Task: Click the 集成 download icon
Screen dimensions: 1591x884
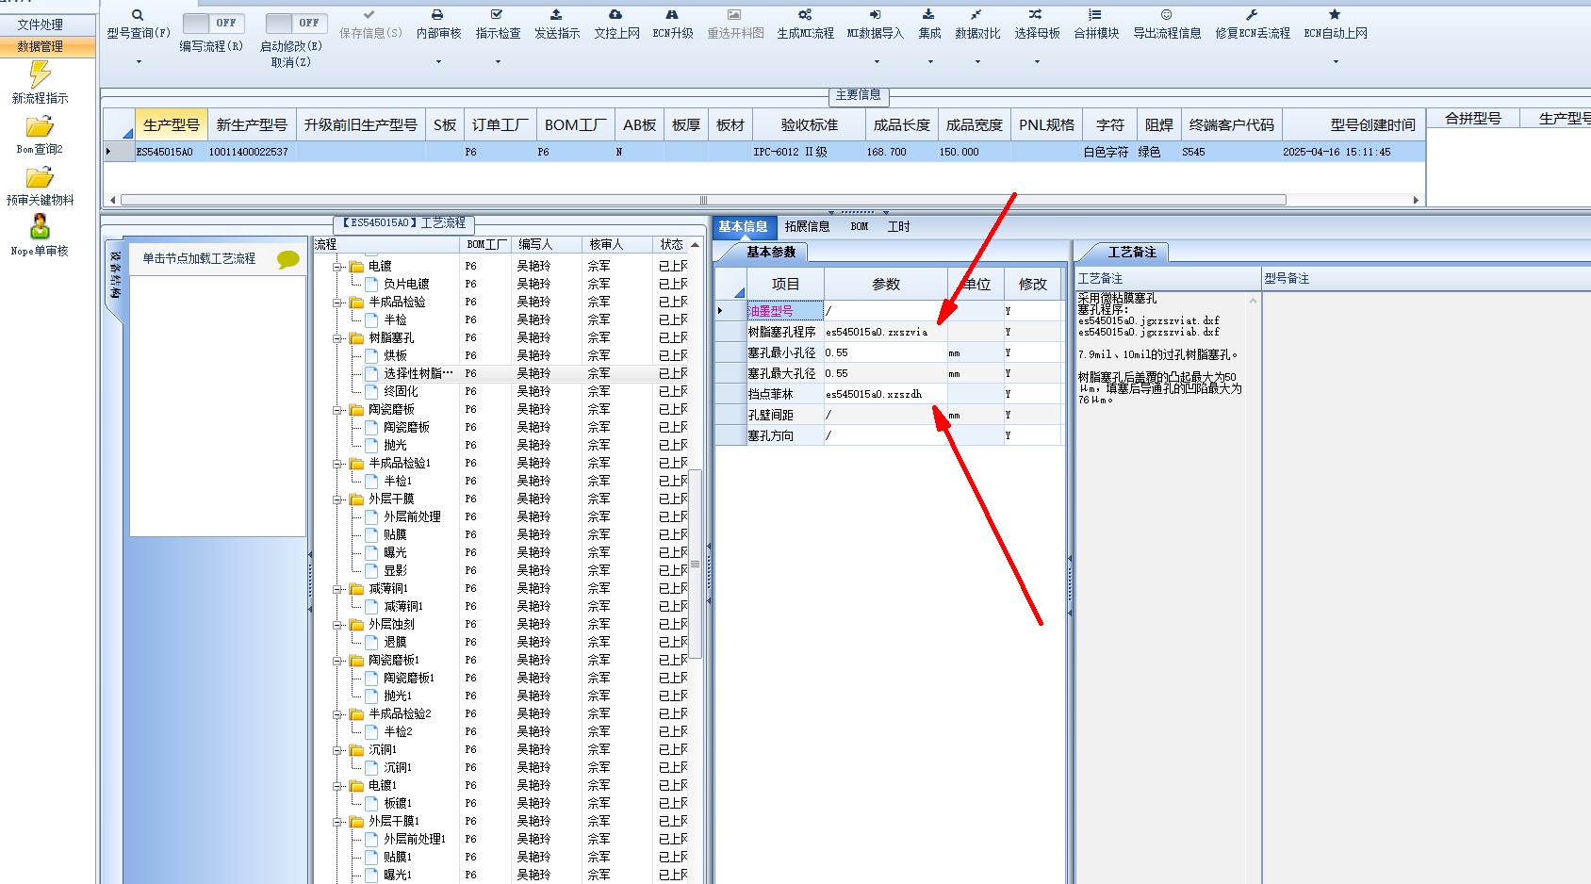Action: pos(928,15)
